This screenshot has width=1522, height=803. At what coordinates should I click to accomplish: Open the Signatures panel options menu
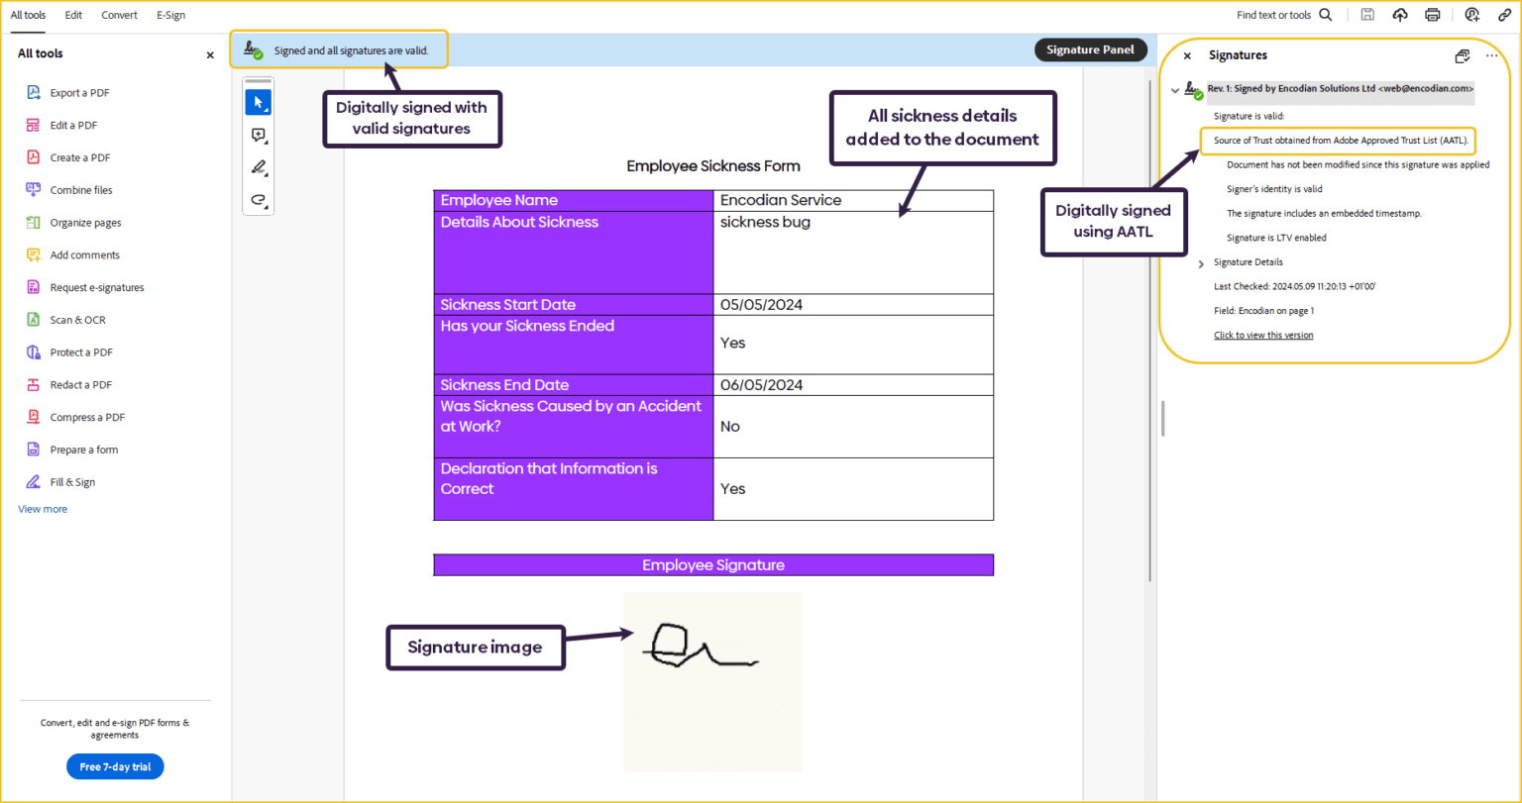1491,55
